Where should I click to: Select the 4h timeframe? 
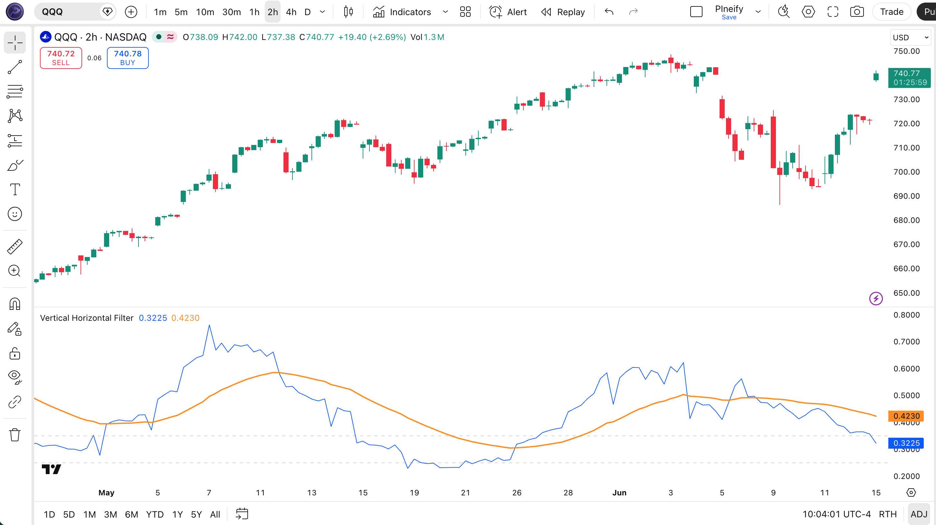click(291, 12)
